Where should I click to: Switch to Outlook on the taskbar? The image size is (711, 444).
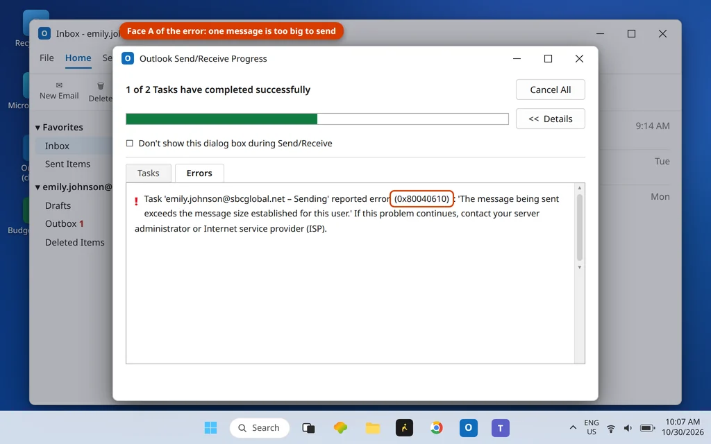pyautogui.click(x=469, y=427)
